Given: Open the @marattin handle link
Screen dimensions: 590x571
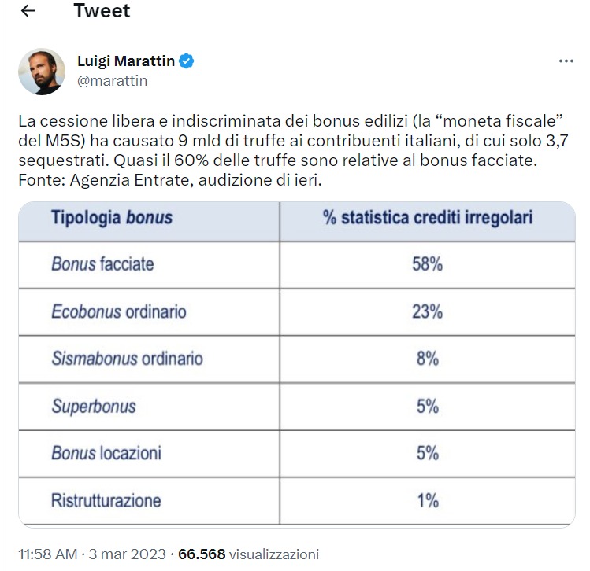Looking at the screenshot, I should [x=112, y=81].
